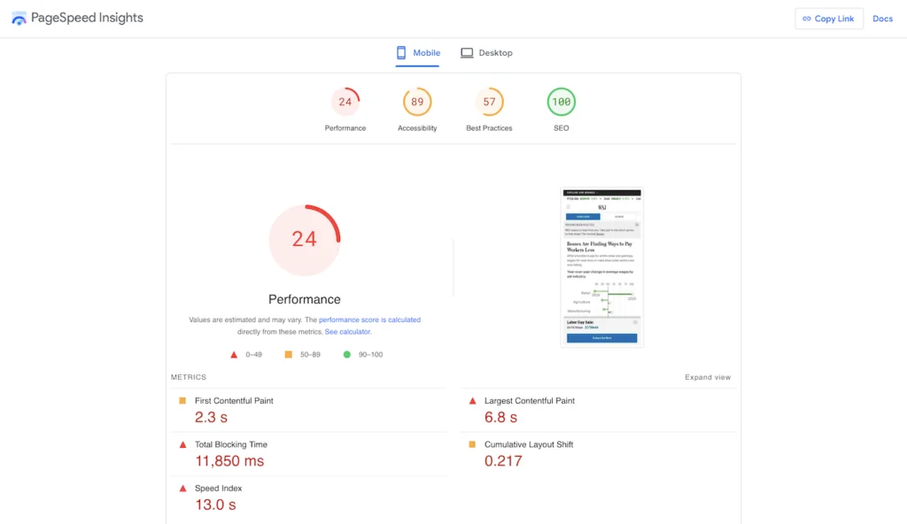Select the Accessibility score gauge showing 89
This screenshot has width=907, height=524.
click(417, 102)
